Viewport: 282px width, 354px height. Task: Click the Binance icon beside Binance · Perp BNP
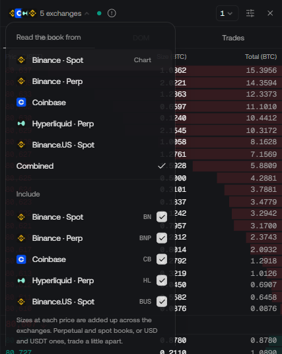click(21, 238)
